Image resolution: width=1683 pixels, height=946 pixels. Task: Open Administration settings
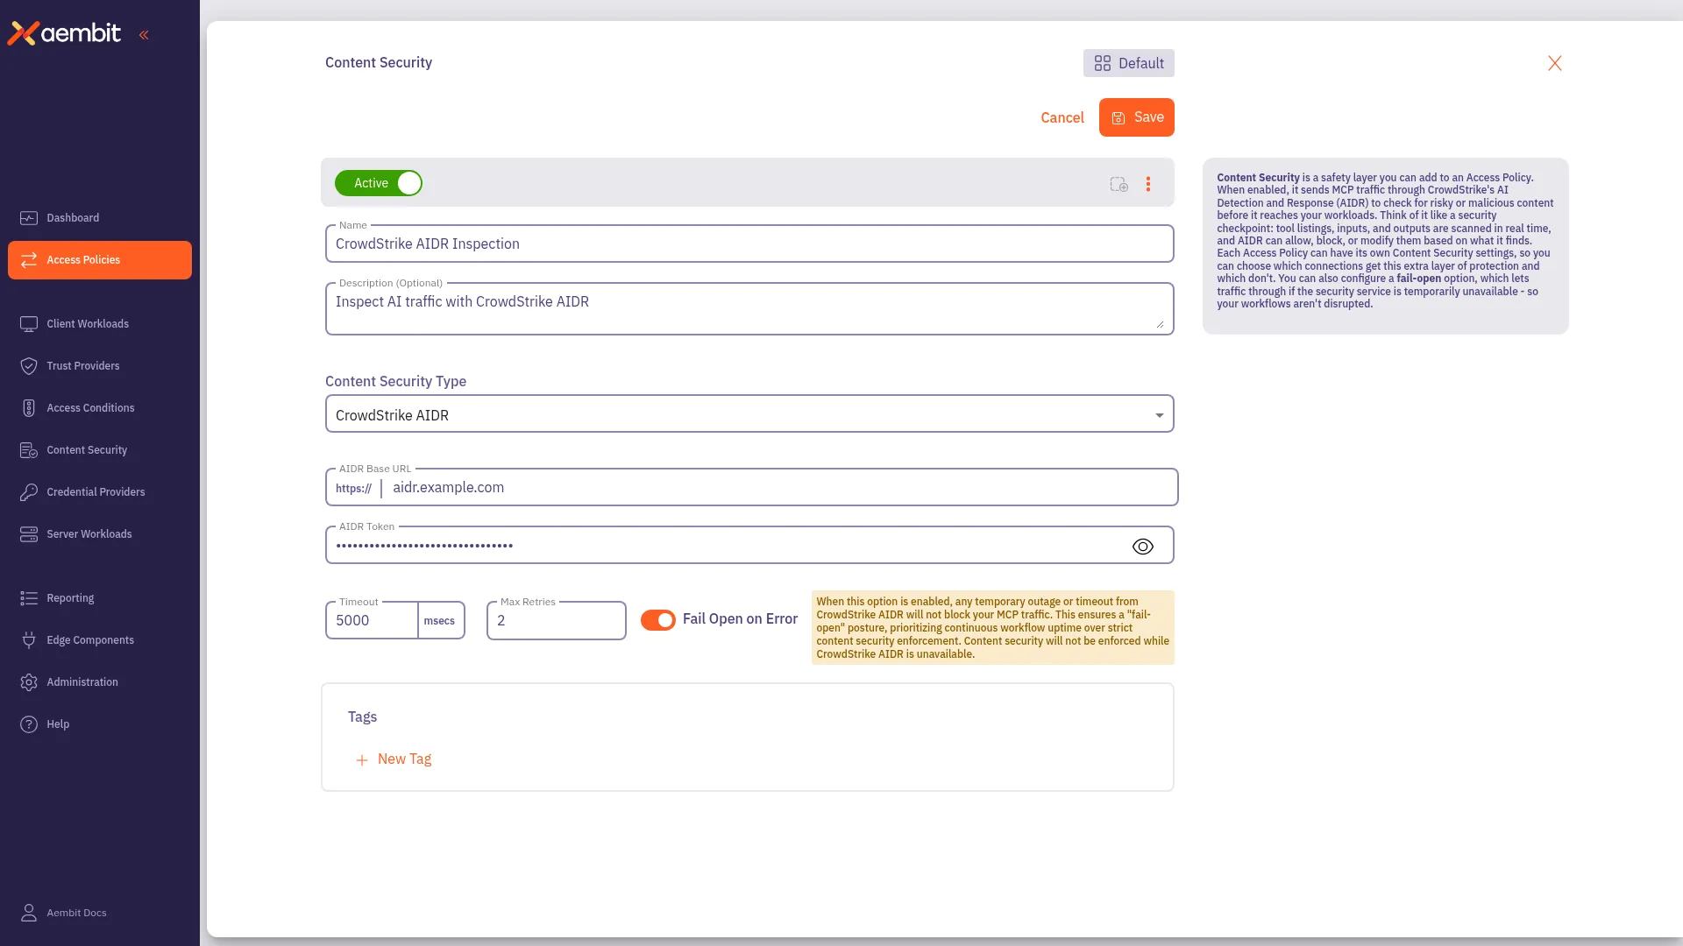100,682
